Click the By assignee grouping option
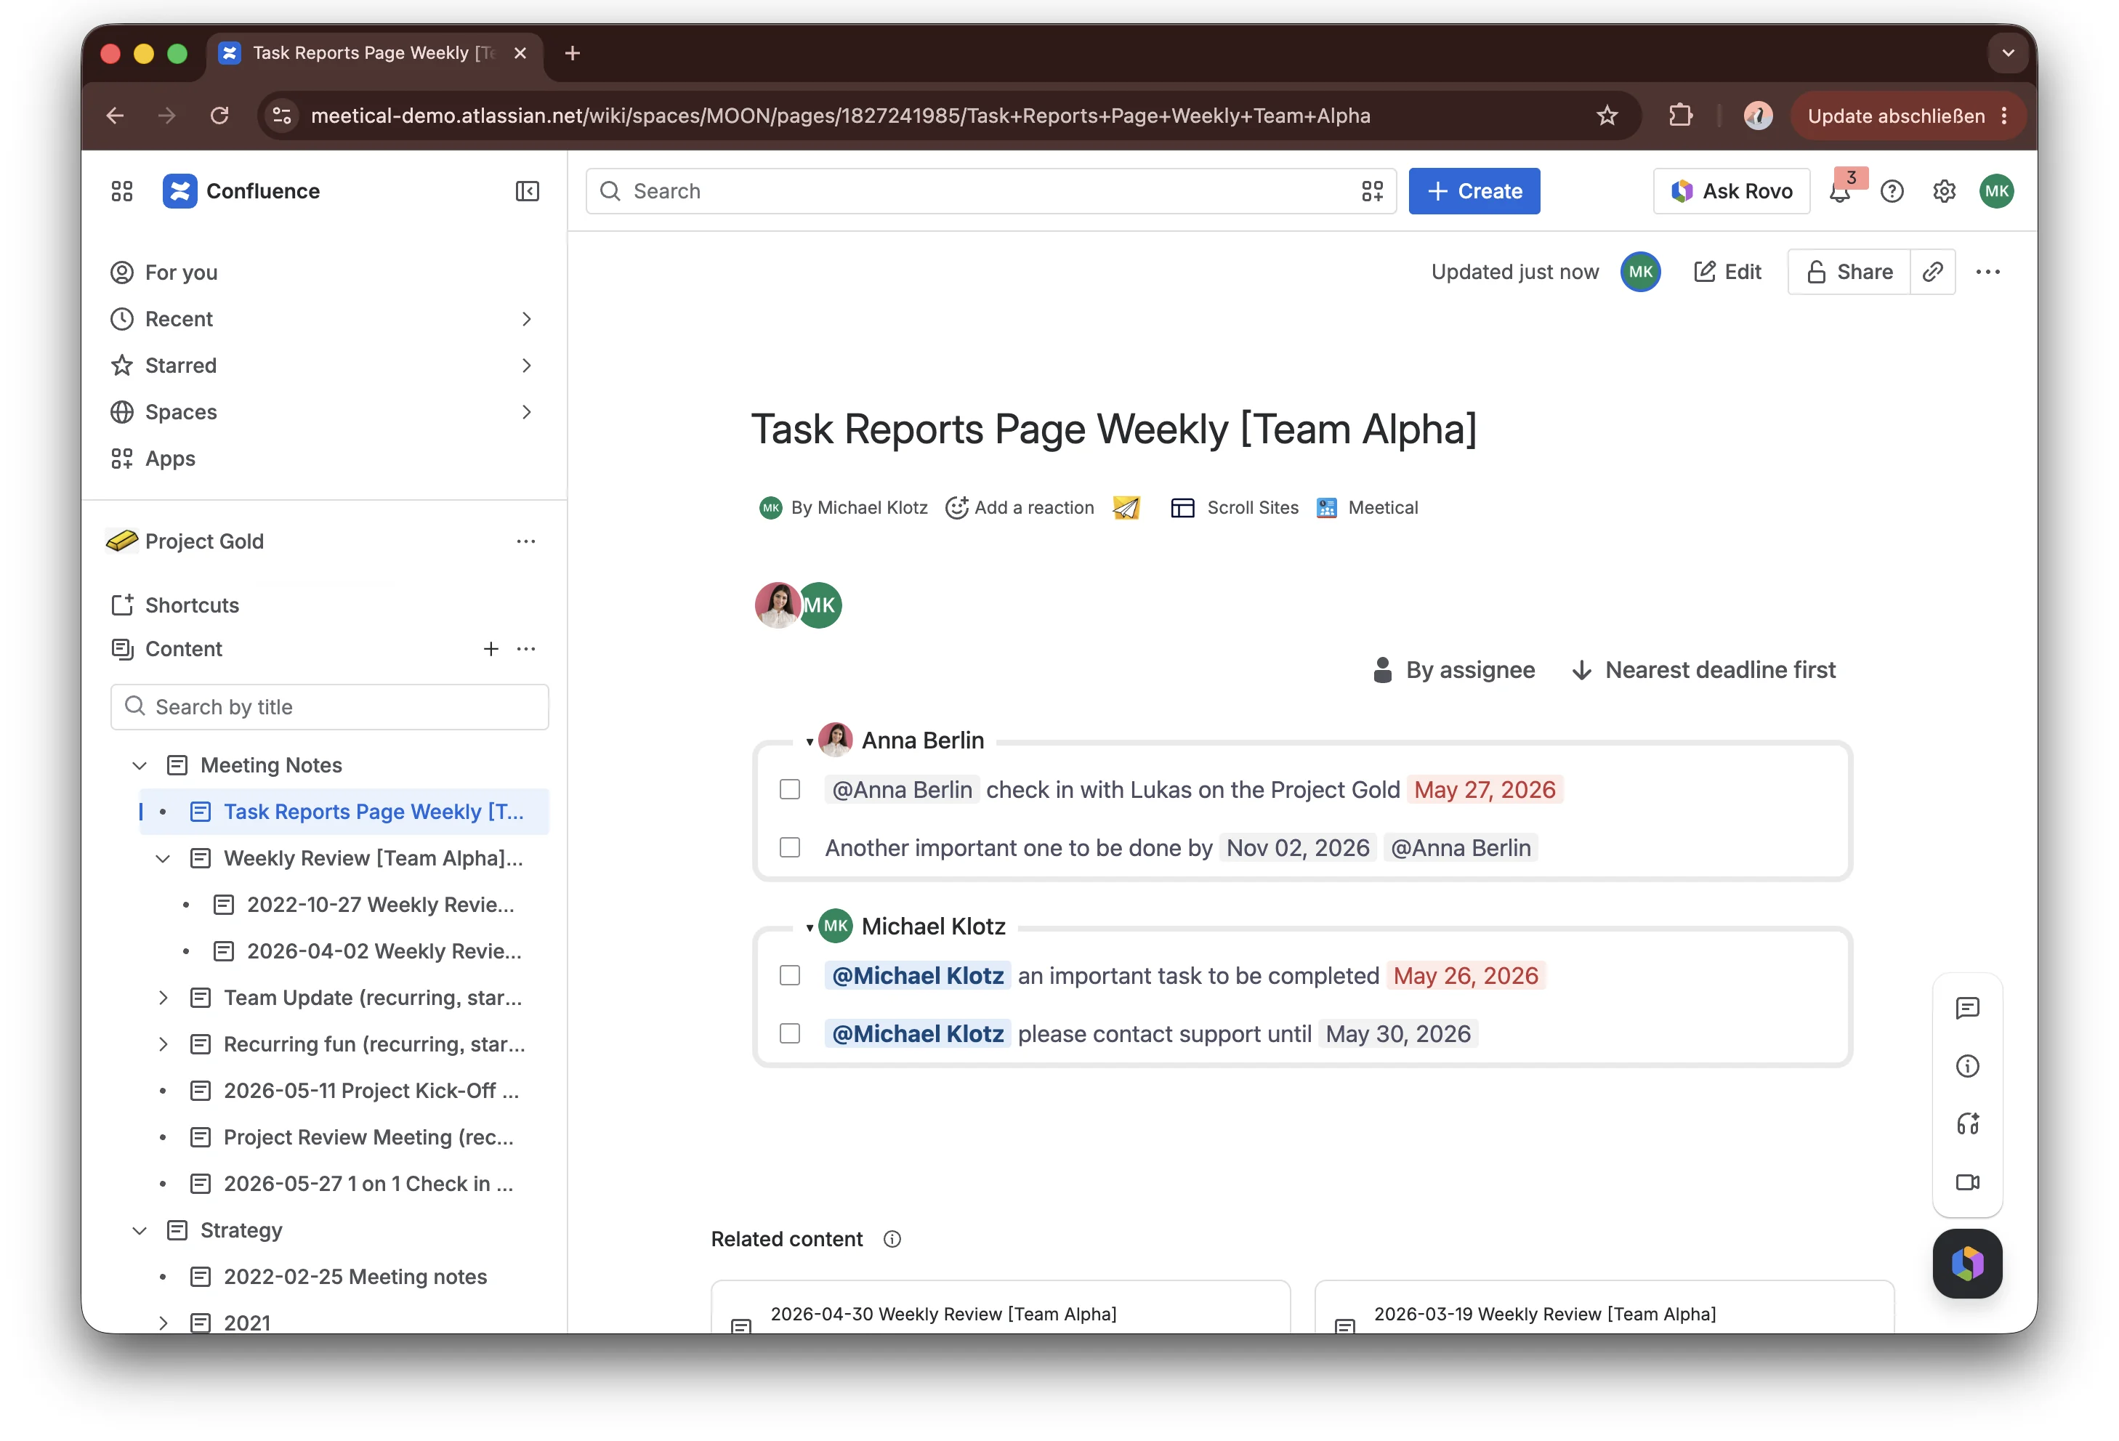The height and width of the screenshot is (1441, 2119). coord(1454,669)
